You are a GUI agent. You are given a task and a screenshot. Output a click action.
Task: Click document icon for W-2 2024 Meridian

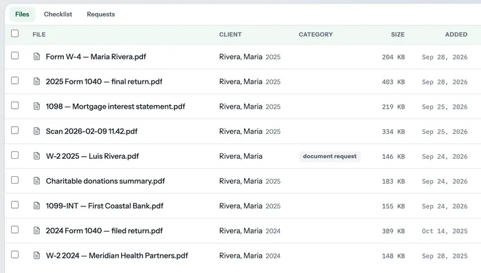(x=36, y=256)
